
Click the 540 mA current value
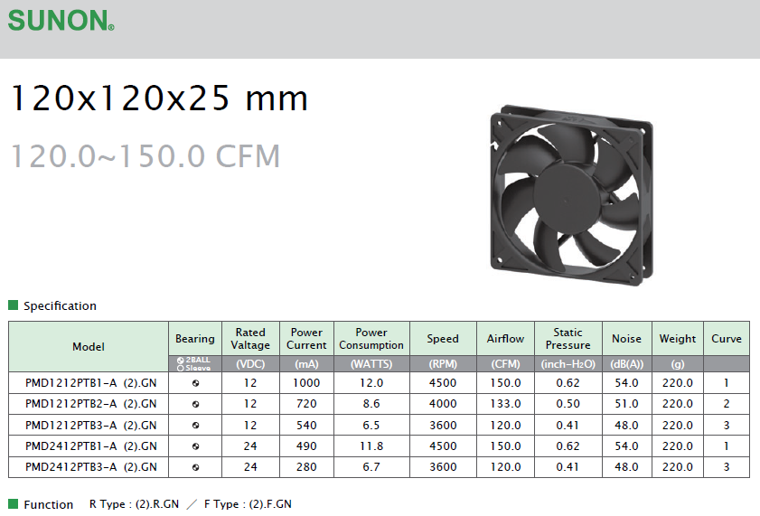(306, 426)
